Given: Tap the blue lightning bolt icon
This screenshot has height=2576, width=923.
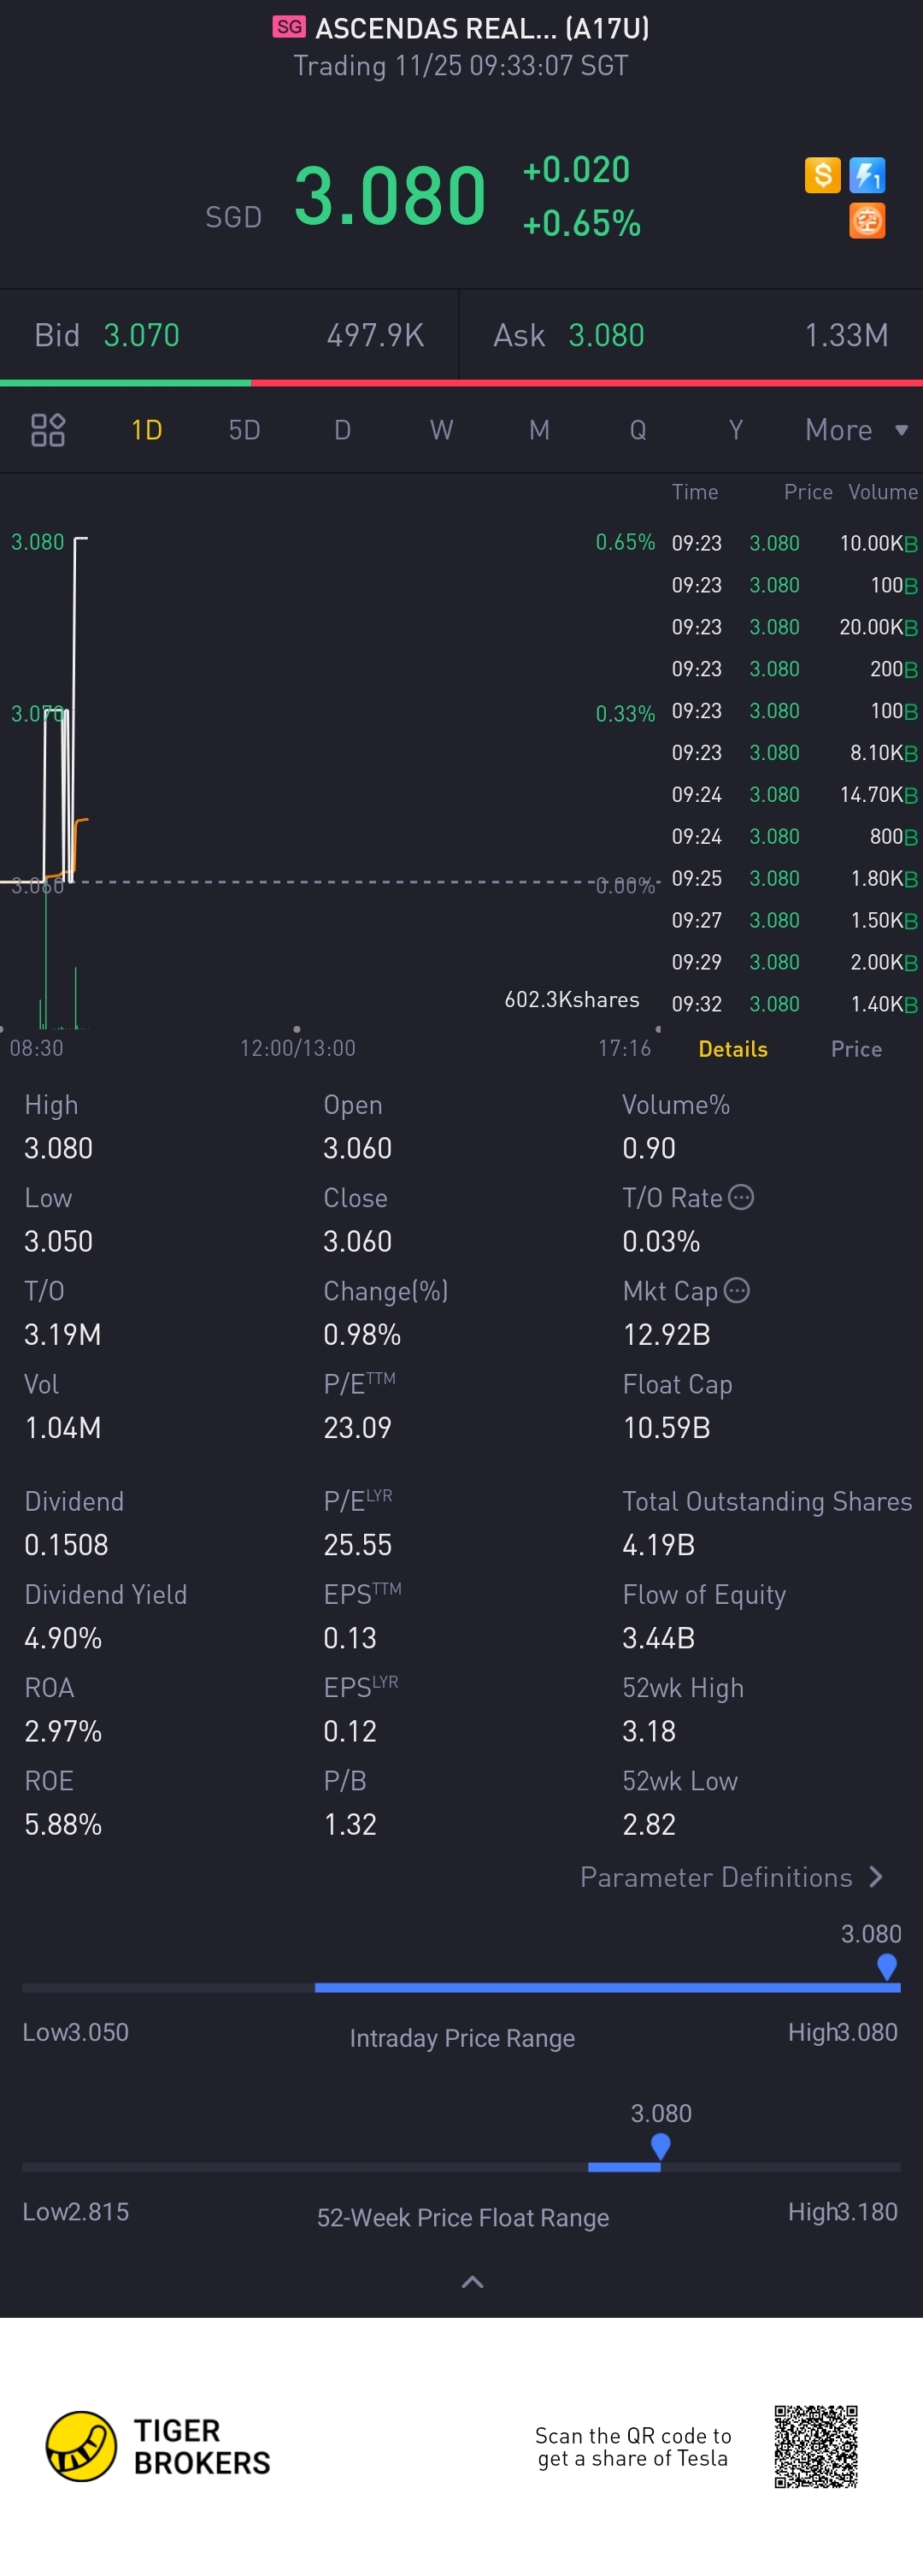Looking at the screenshot, I should point(867,175).
